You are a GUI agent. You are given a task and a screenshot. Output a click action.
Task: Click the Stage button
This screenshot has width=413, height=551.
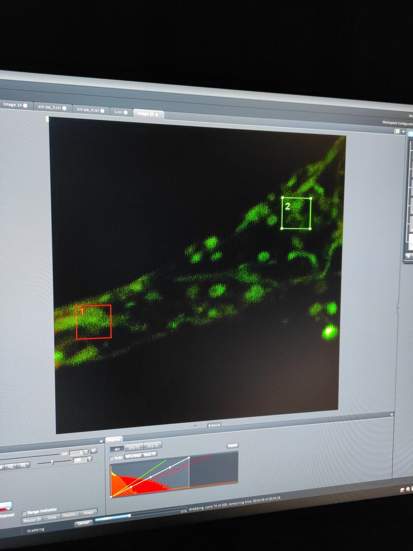coord(89,512)
